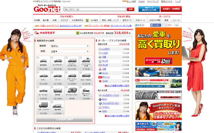Open the SUBARU 認定中古車 banner
The image size is (214, 133).
[158, 72]
